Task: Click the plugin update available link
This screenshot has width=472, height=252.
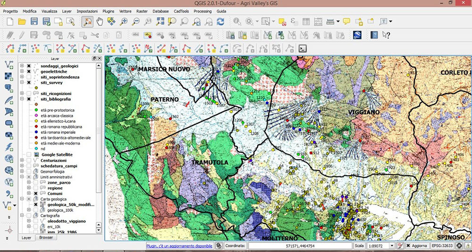Action: pos(179,246)
